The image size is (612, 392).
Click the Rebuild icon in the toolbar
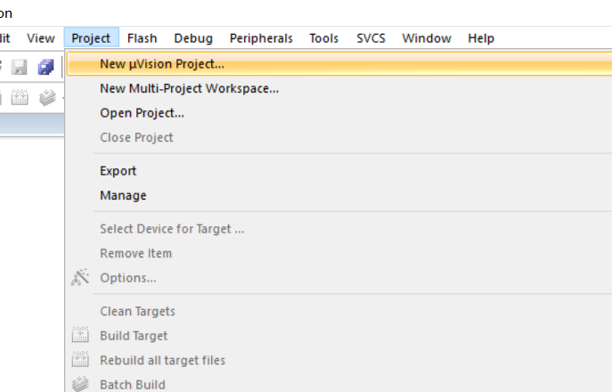coord(20,97)
